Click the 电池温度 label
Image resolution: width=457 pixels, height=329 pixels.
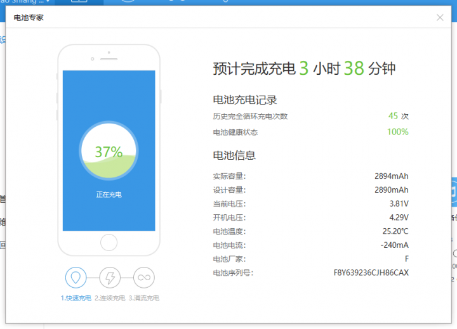pyautogui.click(x=229, y=231)
